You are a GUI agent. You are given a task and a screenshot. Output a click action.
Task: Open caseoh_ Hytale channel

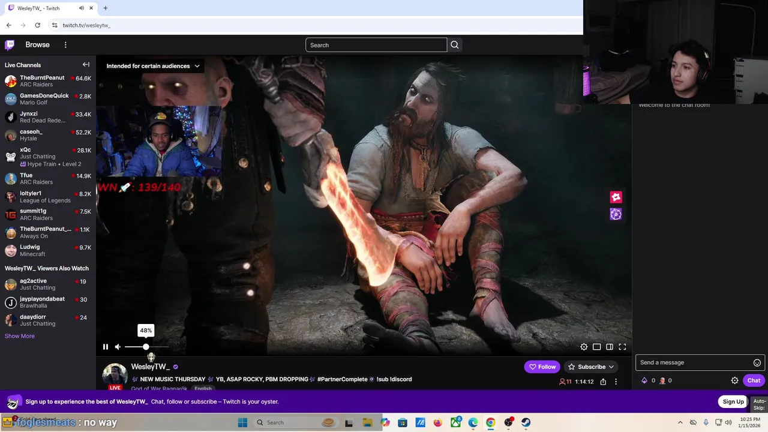48,135
